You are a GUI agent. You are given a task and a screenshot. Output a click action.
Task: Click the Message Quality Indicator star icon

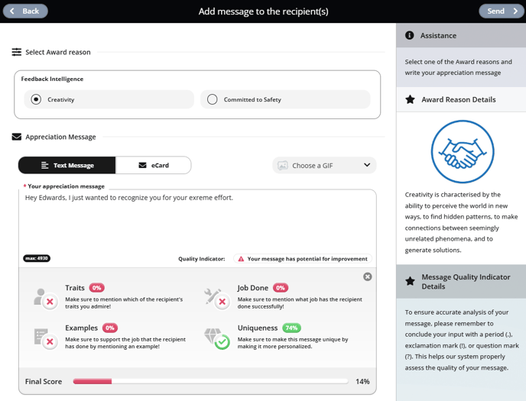410,281
